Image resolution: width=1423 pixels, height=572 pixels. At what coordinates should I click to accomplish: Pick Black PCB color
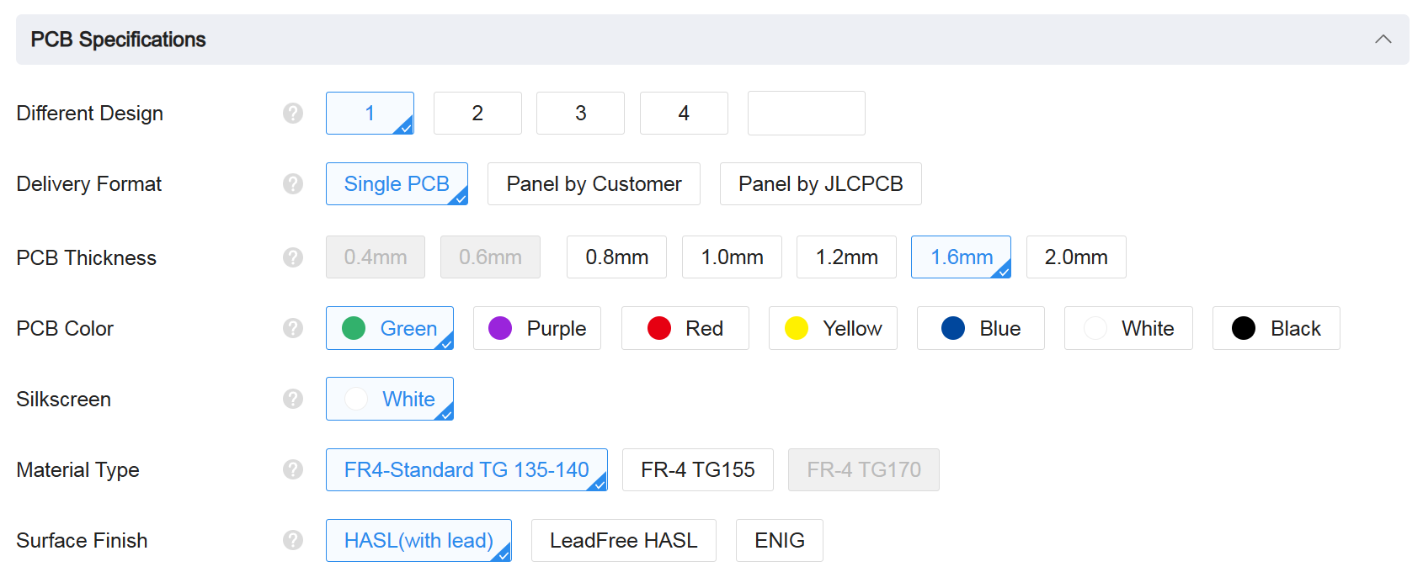coord(1276,328)
